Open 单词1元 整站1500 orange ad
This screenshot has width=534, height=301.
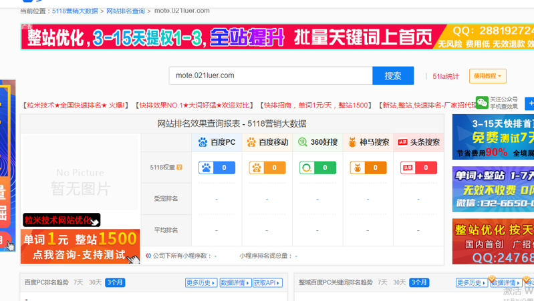coord(80,246)
